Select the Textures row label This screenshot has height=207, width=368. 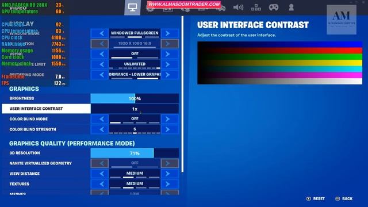coord(19,184)
